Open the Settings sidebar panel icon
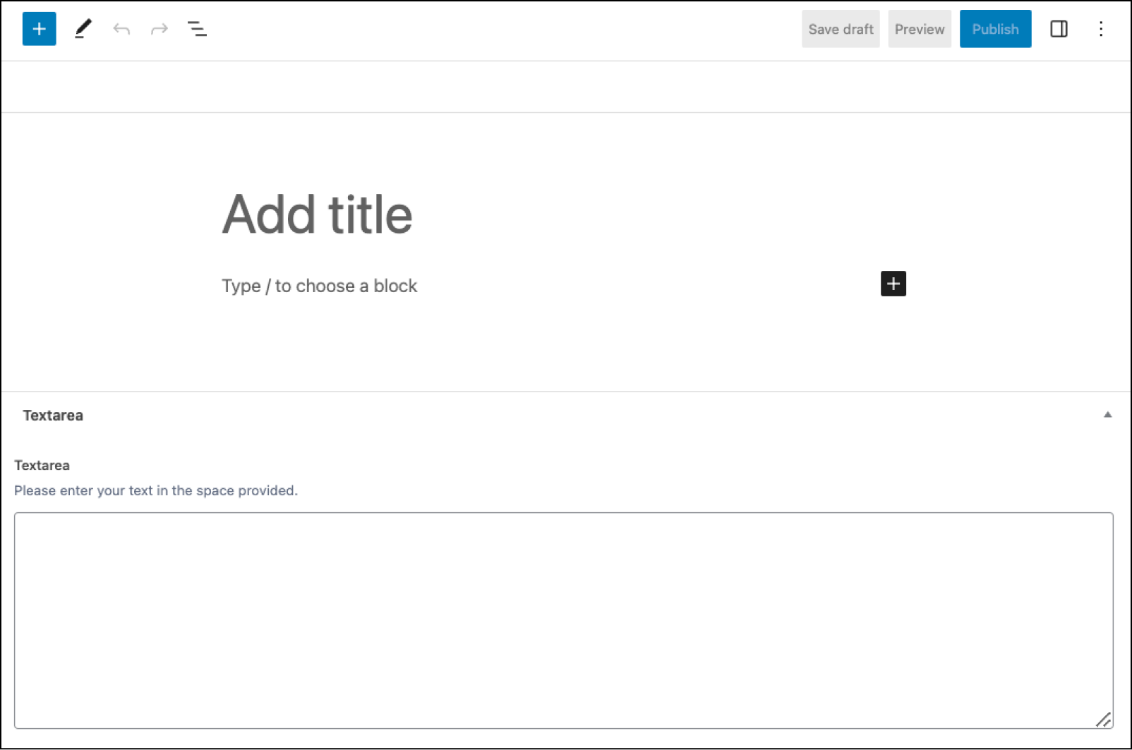This screenshot has height=750, width=1132. click(1059, 29)
